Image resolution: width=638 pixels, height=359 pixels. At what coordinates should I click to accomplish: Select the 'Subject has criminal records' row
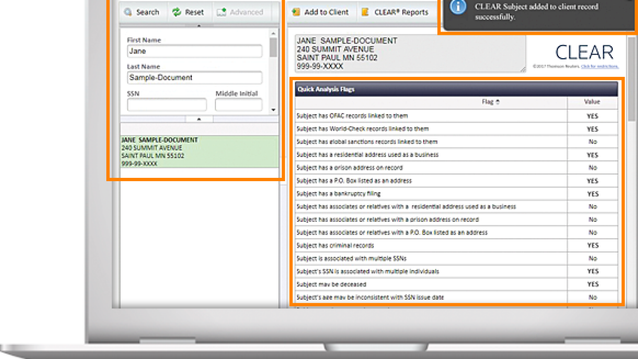pos(431,246)
